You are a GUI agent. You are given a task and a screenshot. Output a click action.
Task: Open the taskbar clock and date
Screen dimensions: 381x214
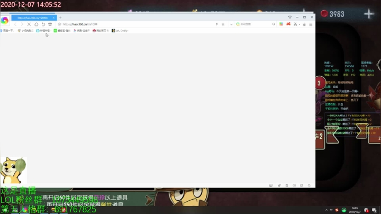pos(355,210)
